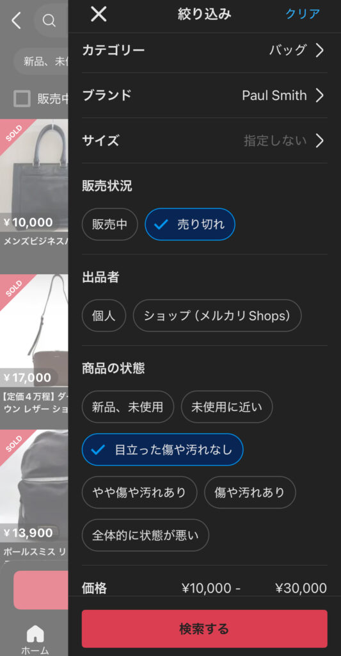This screenshot has height=656, width=341.
Task: Close the 絞り込み filter panel with X
Action: pyautogui.click(x=99, y=14)
